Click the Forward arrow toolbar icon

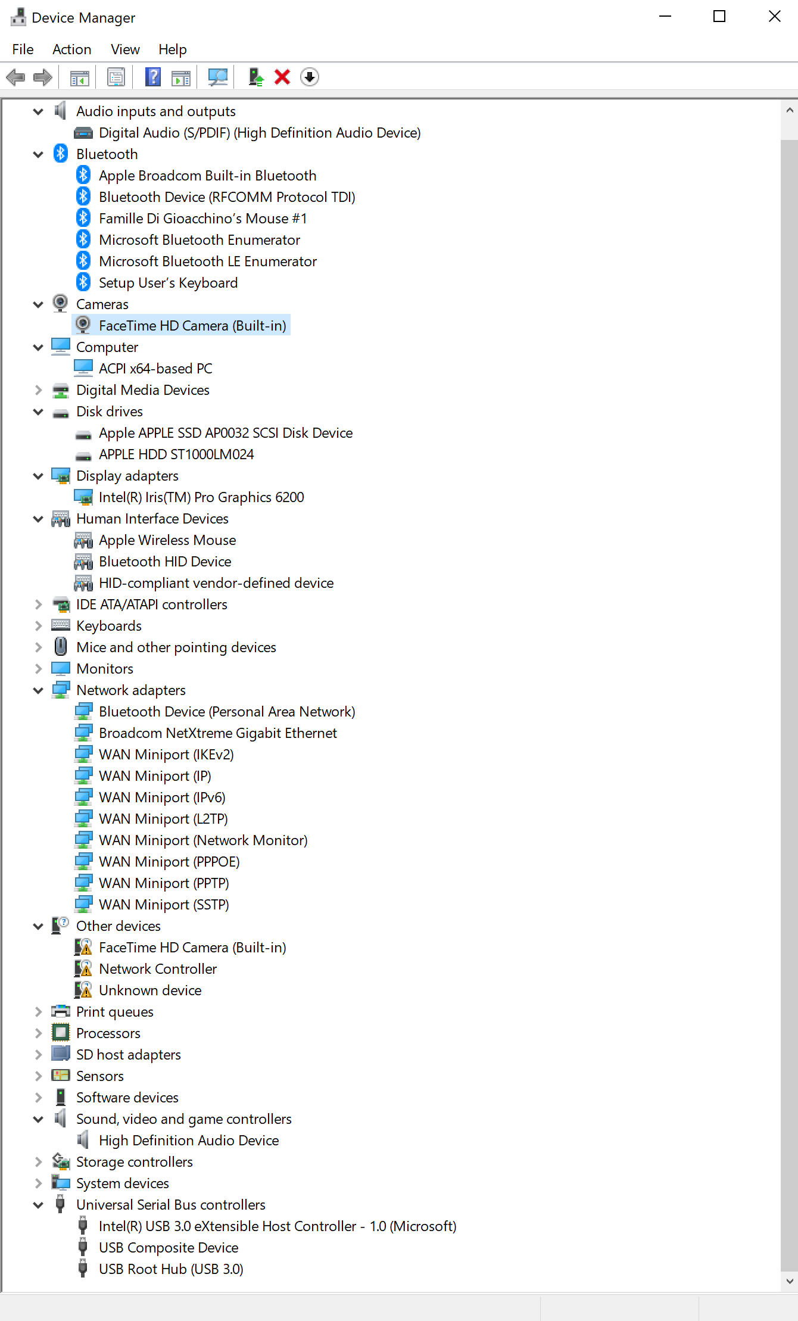click(x=43, y=77)
